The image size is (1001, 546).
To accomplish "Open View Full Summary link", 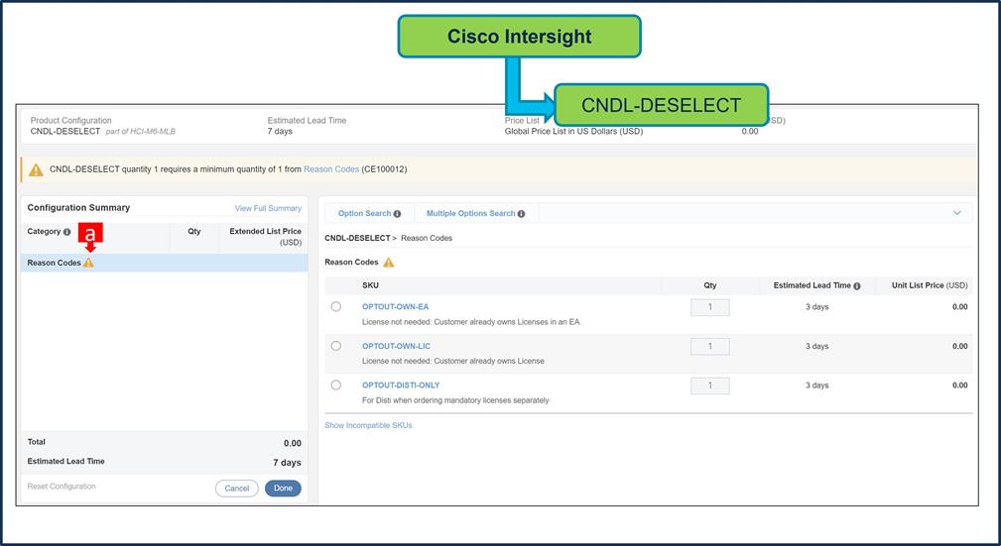I will pos(268,208).
